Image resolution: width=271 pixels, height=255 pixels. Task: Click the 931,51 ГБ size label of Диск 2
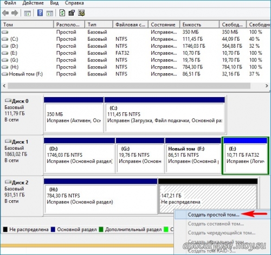click(15, 195)
